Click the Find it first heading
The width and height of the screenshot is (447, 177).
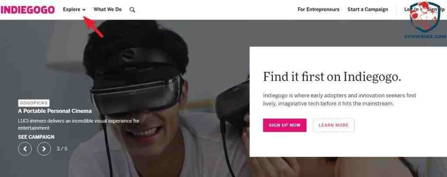[332, 77]
